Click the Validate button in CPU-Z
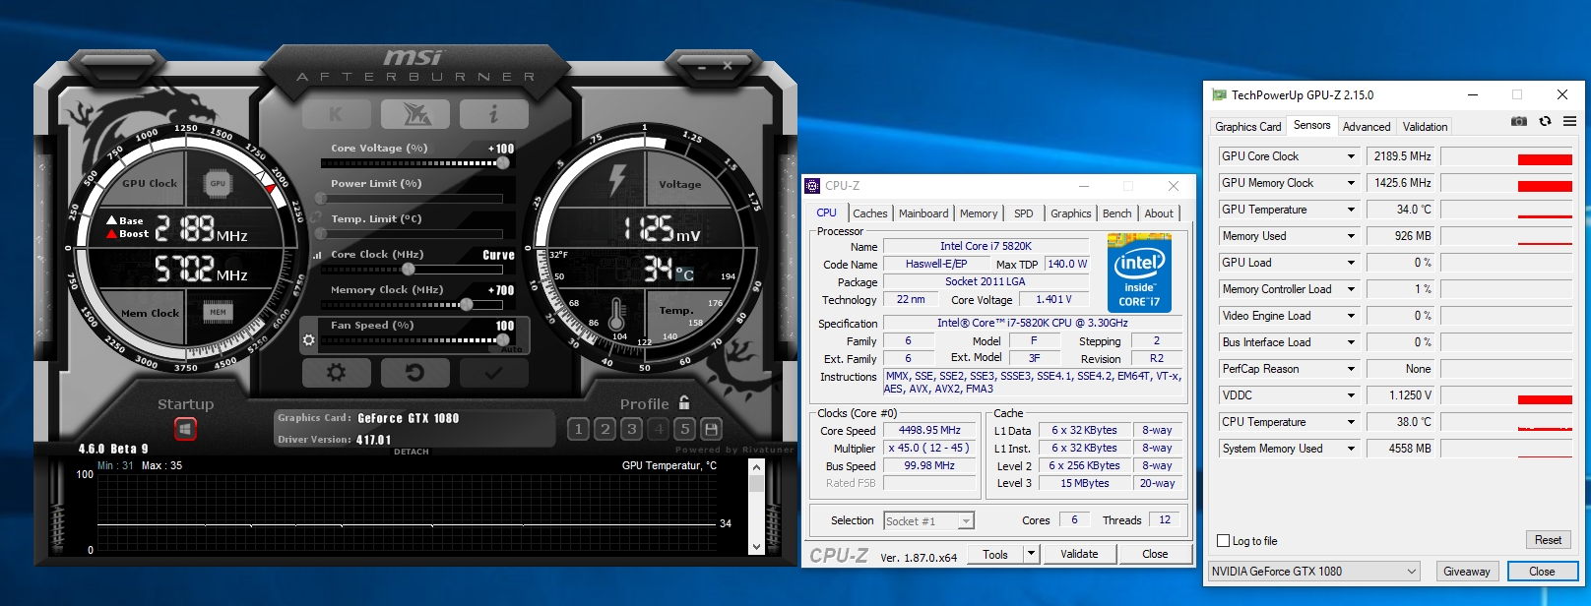 point(1079,554)
